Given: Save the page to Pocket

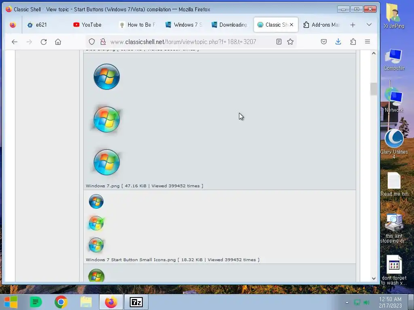Looking at the screenshot, I should [x=324, y=42].
